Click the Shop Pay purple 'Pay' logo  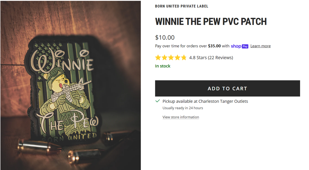coord(245,46)
